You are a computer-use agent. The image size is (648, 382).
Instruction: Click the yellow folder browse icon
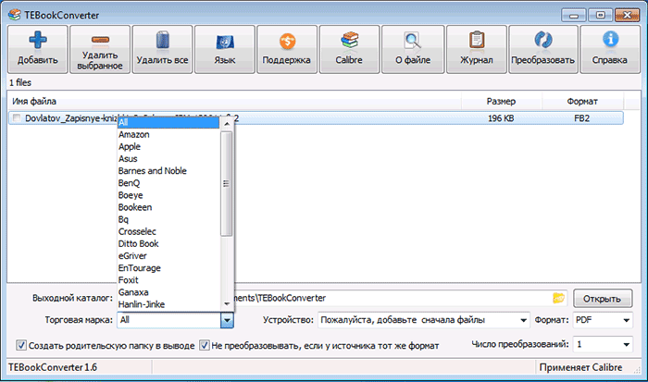[x=558, y=298]
